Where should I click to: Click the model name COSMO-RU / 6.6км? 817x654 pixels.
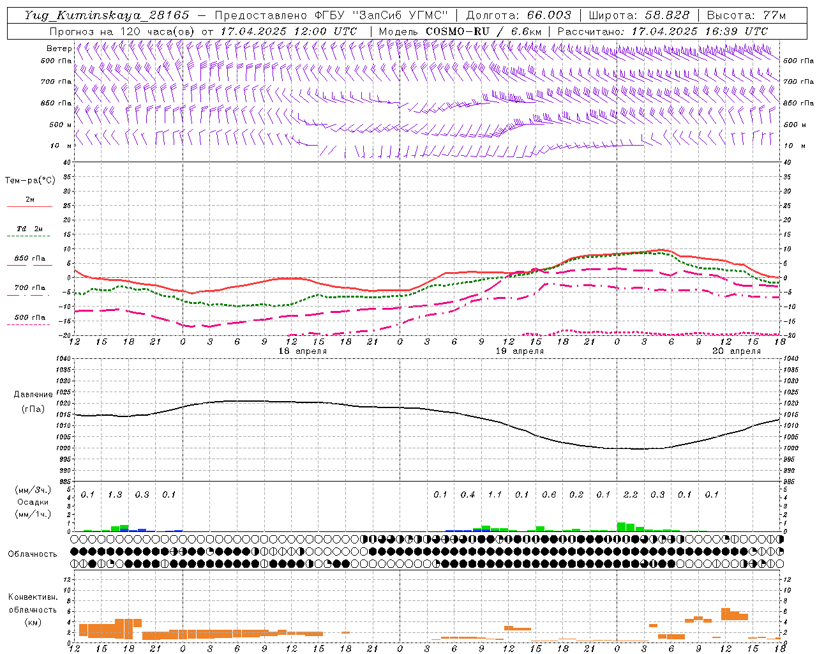coord(483,31)
